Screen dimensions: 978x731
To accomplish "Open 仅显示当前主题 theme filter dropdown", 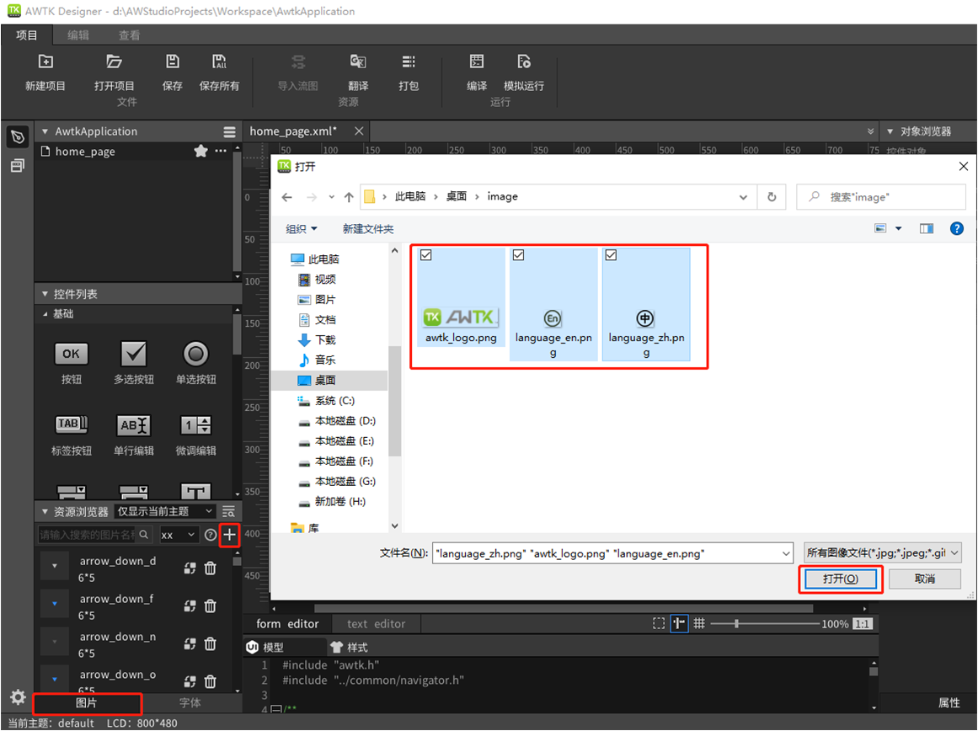I will [166, 511].
